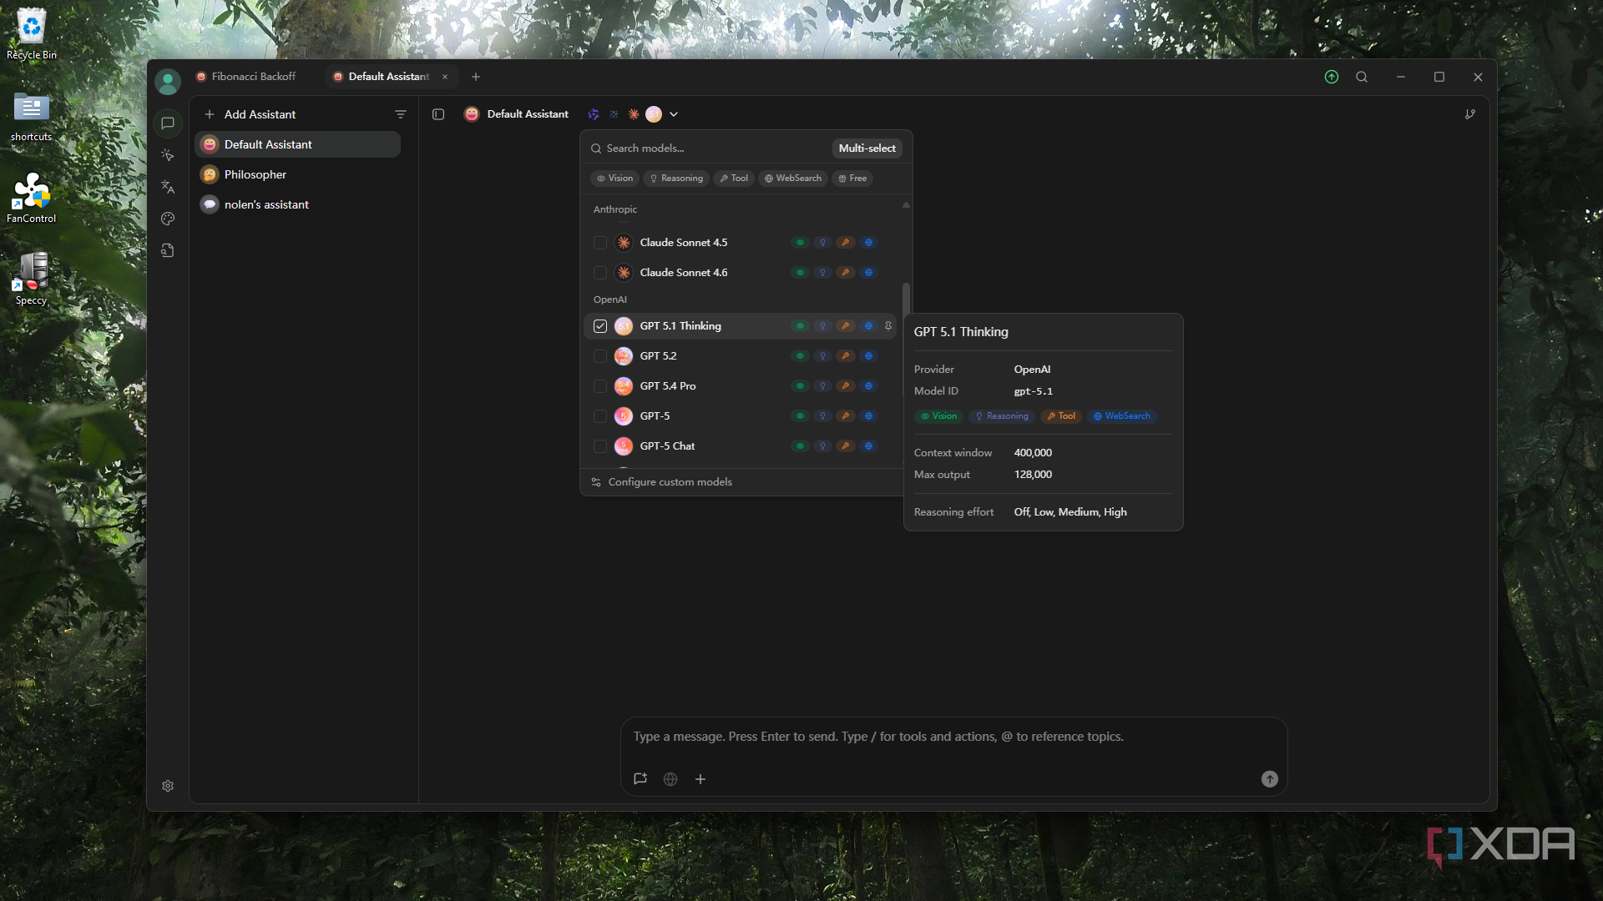Select the Default Assistant tab
Image resolution: width=1603 pixels, height=901 pixels.
(388, 77)
